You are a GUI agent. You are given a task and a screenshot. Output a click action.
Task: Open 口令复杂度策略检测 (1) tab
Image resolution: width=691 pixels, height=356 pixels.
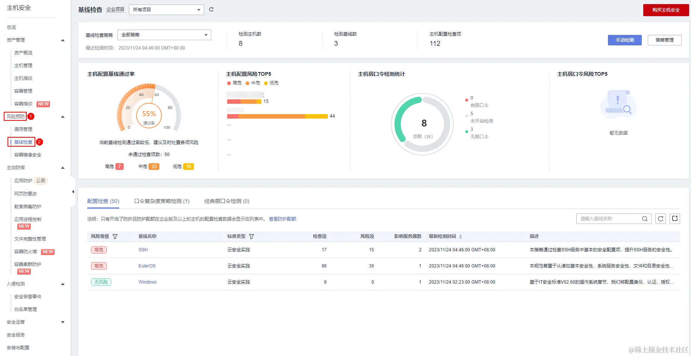[x=162, y=201]
